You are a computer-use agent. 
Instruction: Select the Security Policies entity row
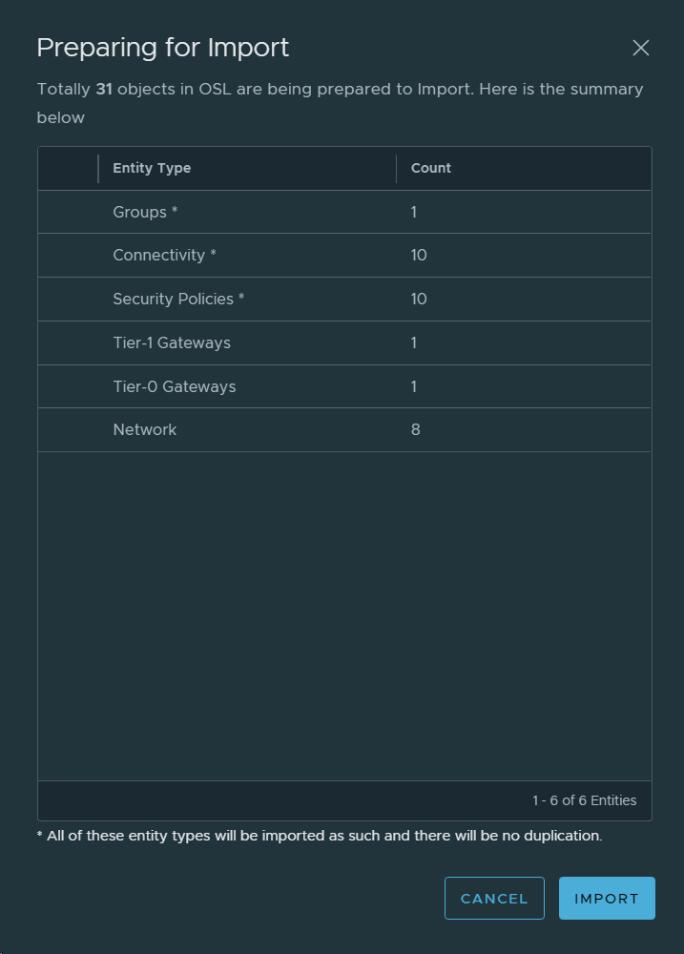(x=178, y=300)
